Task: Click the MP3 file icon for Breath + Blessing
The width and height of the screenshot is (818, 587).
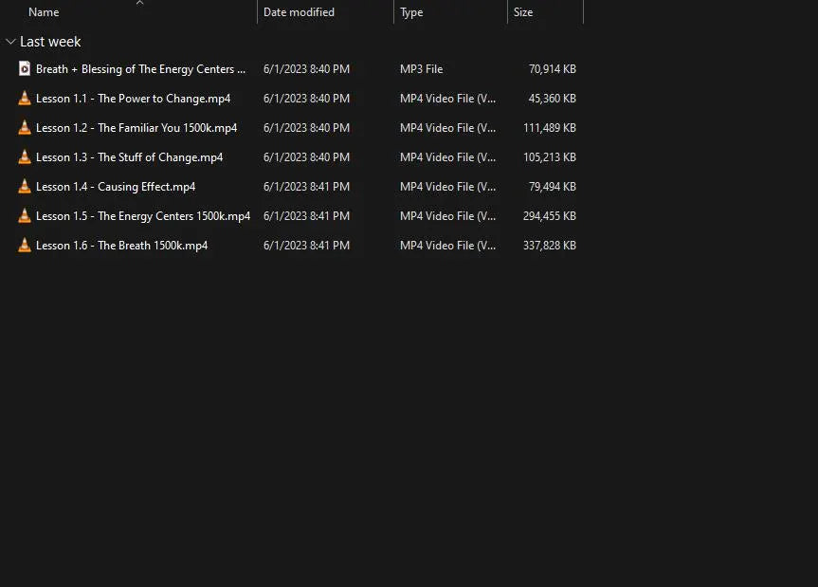Action: [x=25, y=68]
